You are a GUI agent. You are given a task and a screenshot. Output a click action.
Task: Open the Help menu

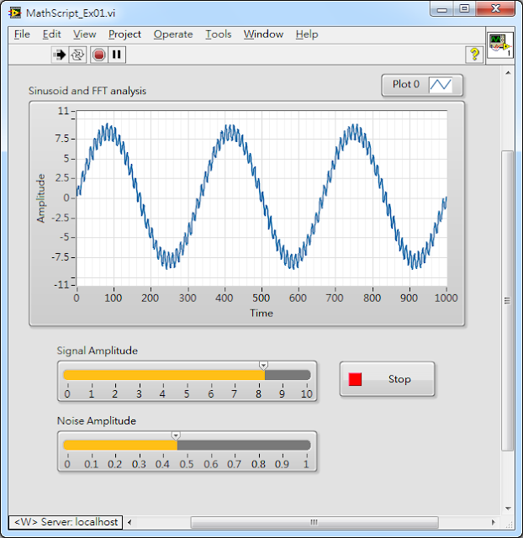(307, 34)
